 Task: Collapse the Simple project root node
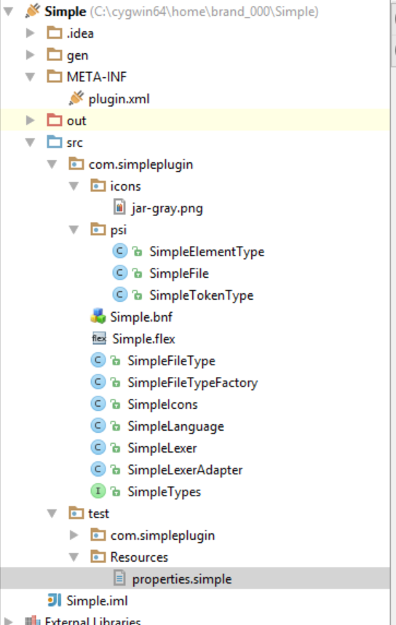[x=9, y=12]
